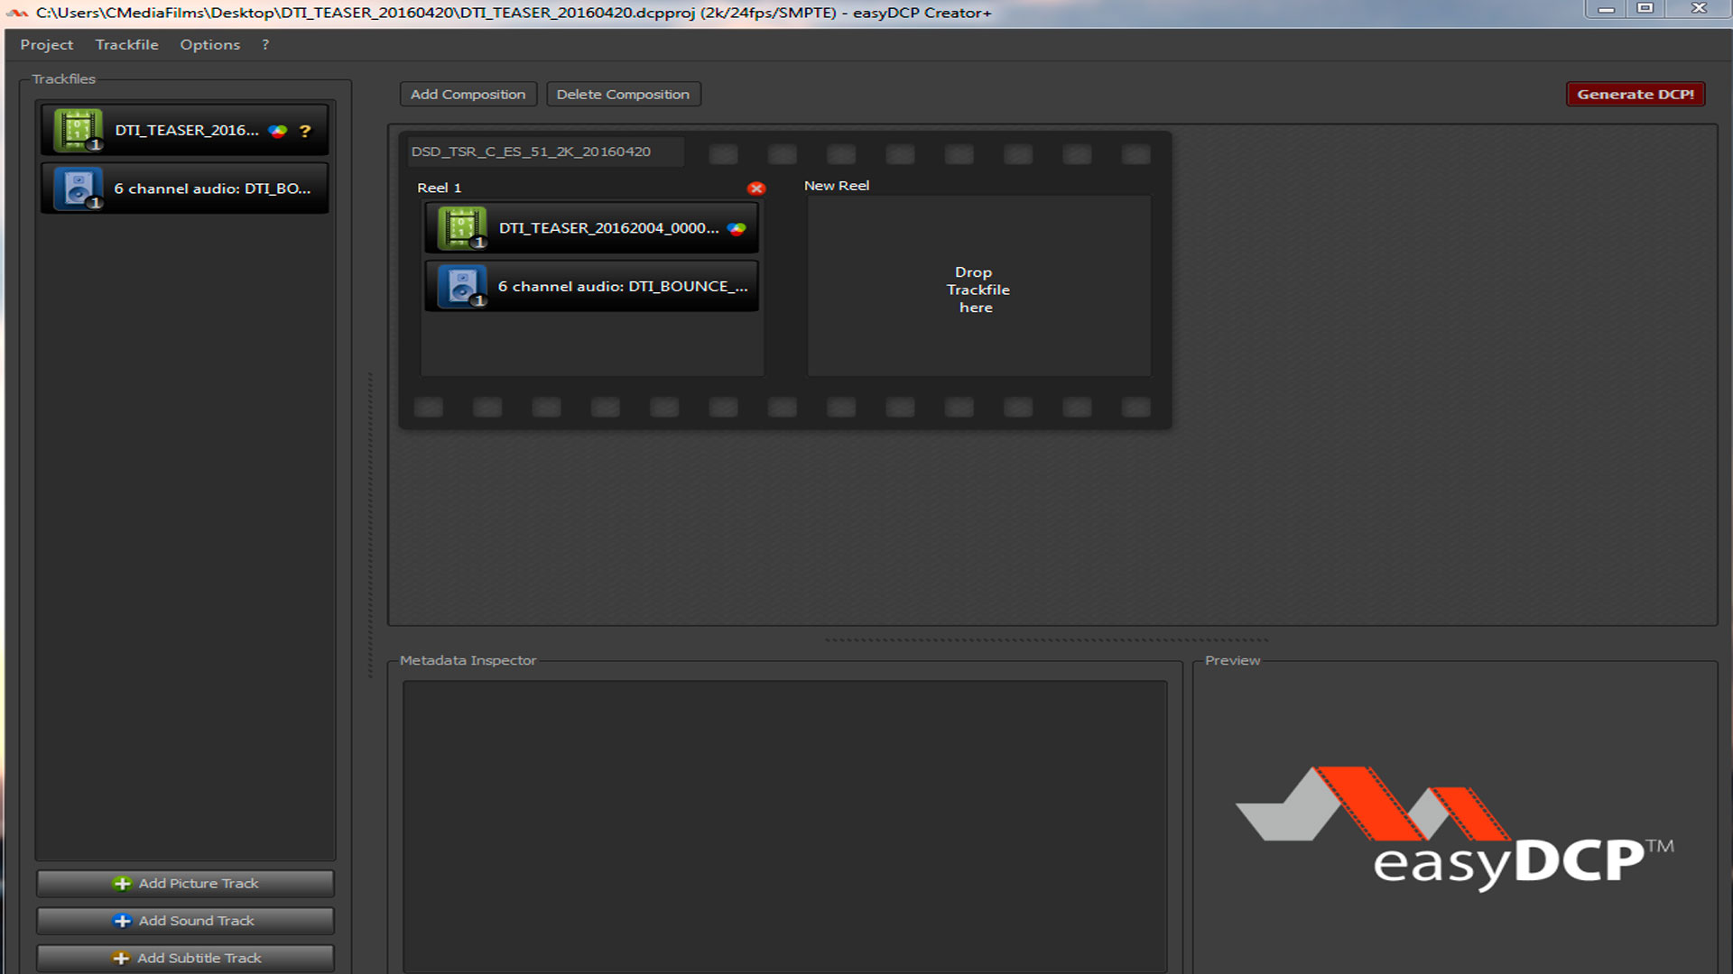Click Add Picture Track button

pos(185,884)
